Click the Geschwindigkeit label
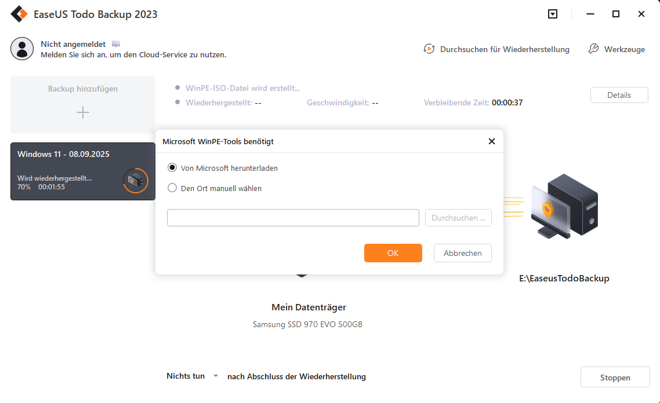 point(338,102)
